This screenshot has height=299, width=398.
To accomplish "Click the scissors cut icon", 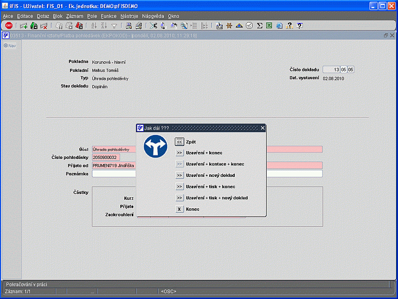I will tap(153, 25).
